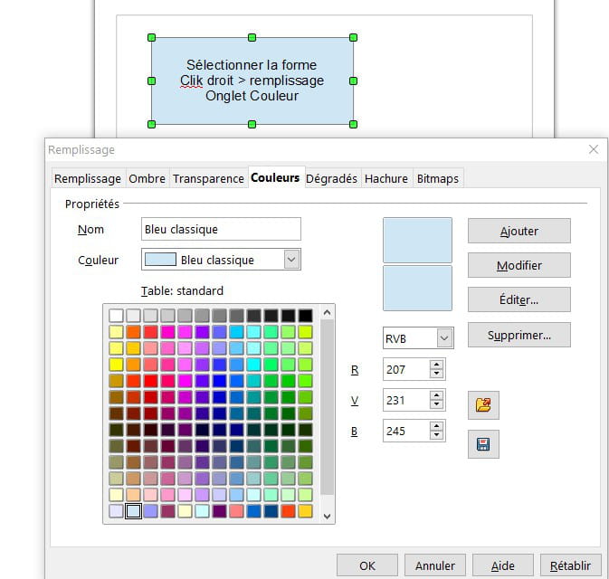This screenshot has height=579, width=609.
Task: Increase the R value with its up arrow
Action: pos(436,365)
